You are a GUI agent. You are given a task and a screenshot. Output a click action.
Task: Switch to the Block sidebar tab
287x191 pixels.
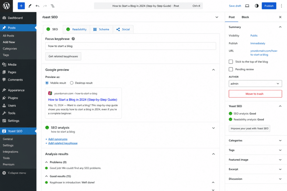245,17
